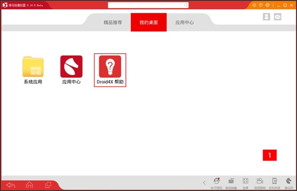Screen dimensions: 297x191
Task: Close the emulator window
Action: [x=291, y=5]
